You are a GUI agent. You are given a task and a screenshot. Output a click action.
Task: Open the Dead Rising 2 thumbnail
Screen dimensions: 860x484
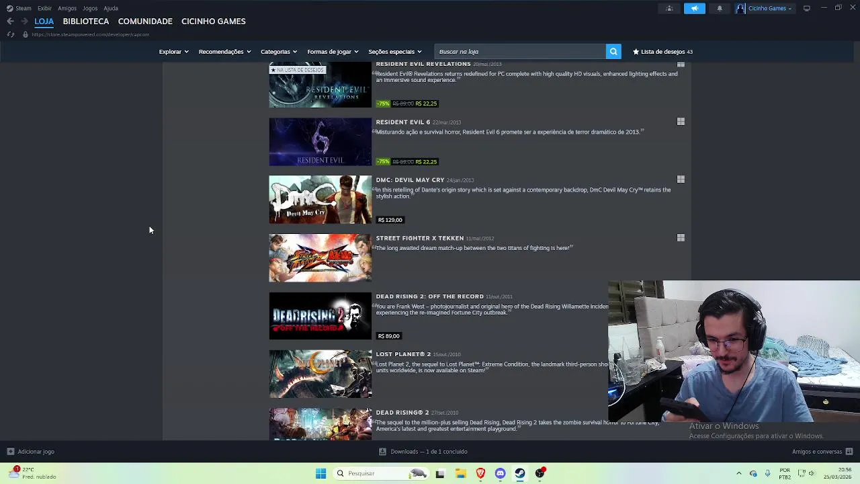tap(320, 424)
